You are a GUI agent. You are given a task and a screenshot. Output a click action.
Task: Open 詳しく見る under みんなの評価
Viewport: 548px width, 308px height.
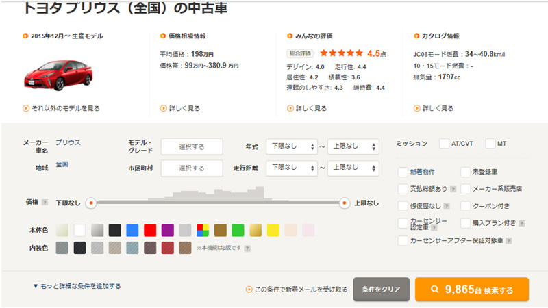pyautogui.click(x=307, y=108)
